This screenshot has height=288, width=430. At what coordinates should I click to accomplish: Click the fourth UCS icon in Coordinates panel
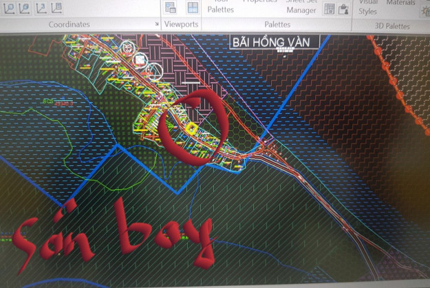point(58,8)
